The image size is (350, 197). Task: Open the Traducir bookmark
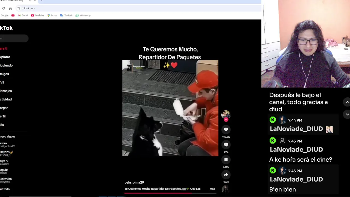66,15
